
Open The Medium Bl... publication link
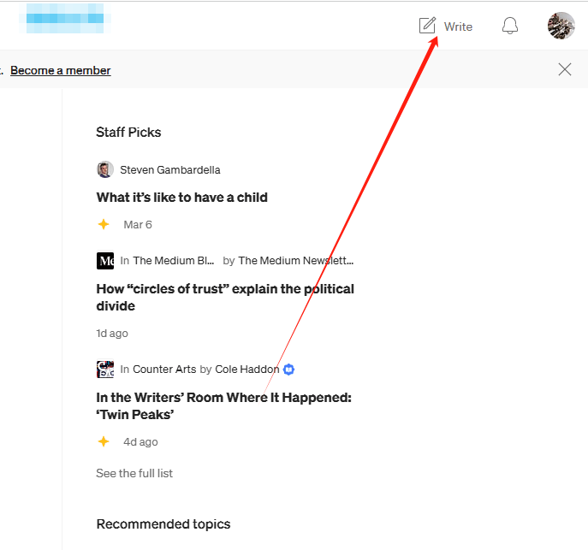coord(174,261)
